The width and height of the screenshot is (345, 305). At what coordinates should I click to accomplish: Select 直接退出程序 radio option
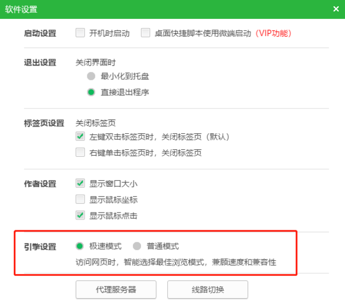click(x=90, y=92)
